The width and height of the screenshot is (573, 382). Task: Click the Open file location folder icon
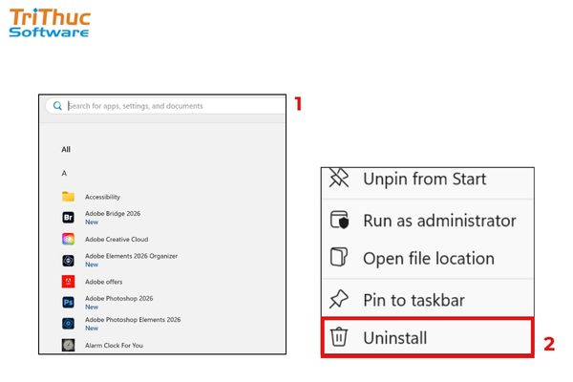tap(339, 257)
